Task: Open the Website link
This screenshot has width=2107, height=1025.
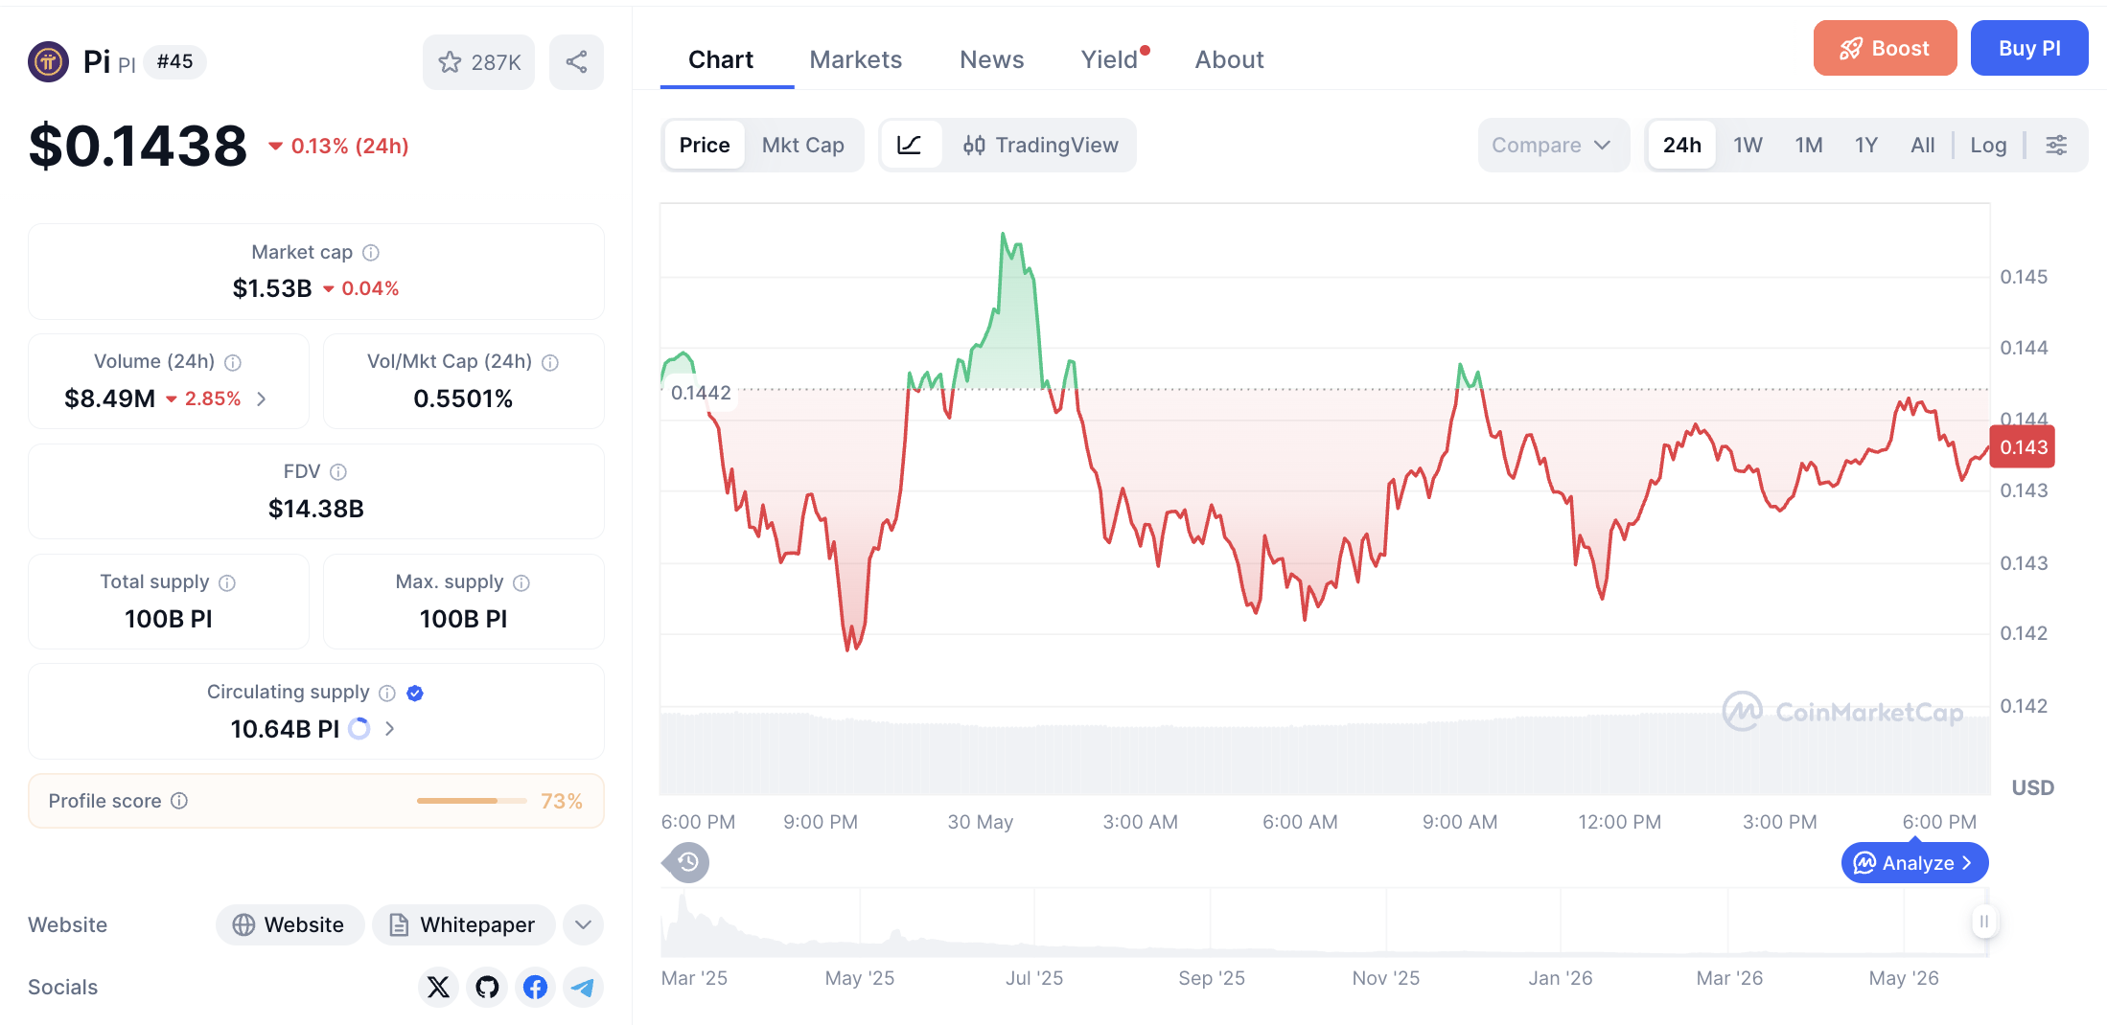Action: [289, 924]
